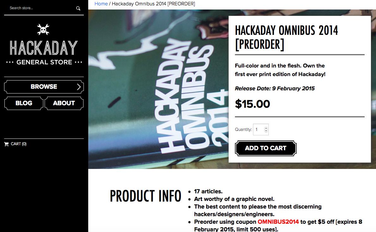
Task: Click the skull and wrenches logo
Action: coord(43,29)
